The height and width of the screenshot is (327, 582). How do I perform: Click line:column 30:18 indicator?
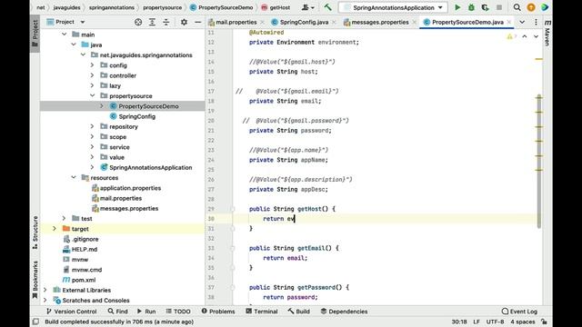pyautogui.click(x=459, y=322)
